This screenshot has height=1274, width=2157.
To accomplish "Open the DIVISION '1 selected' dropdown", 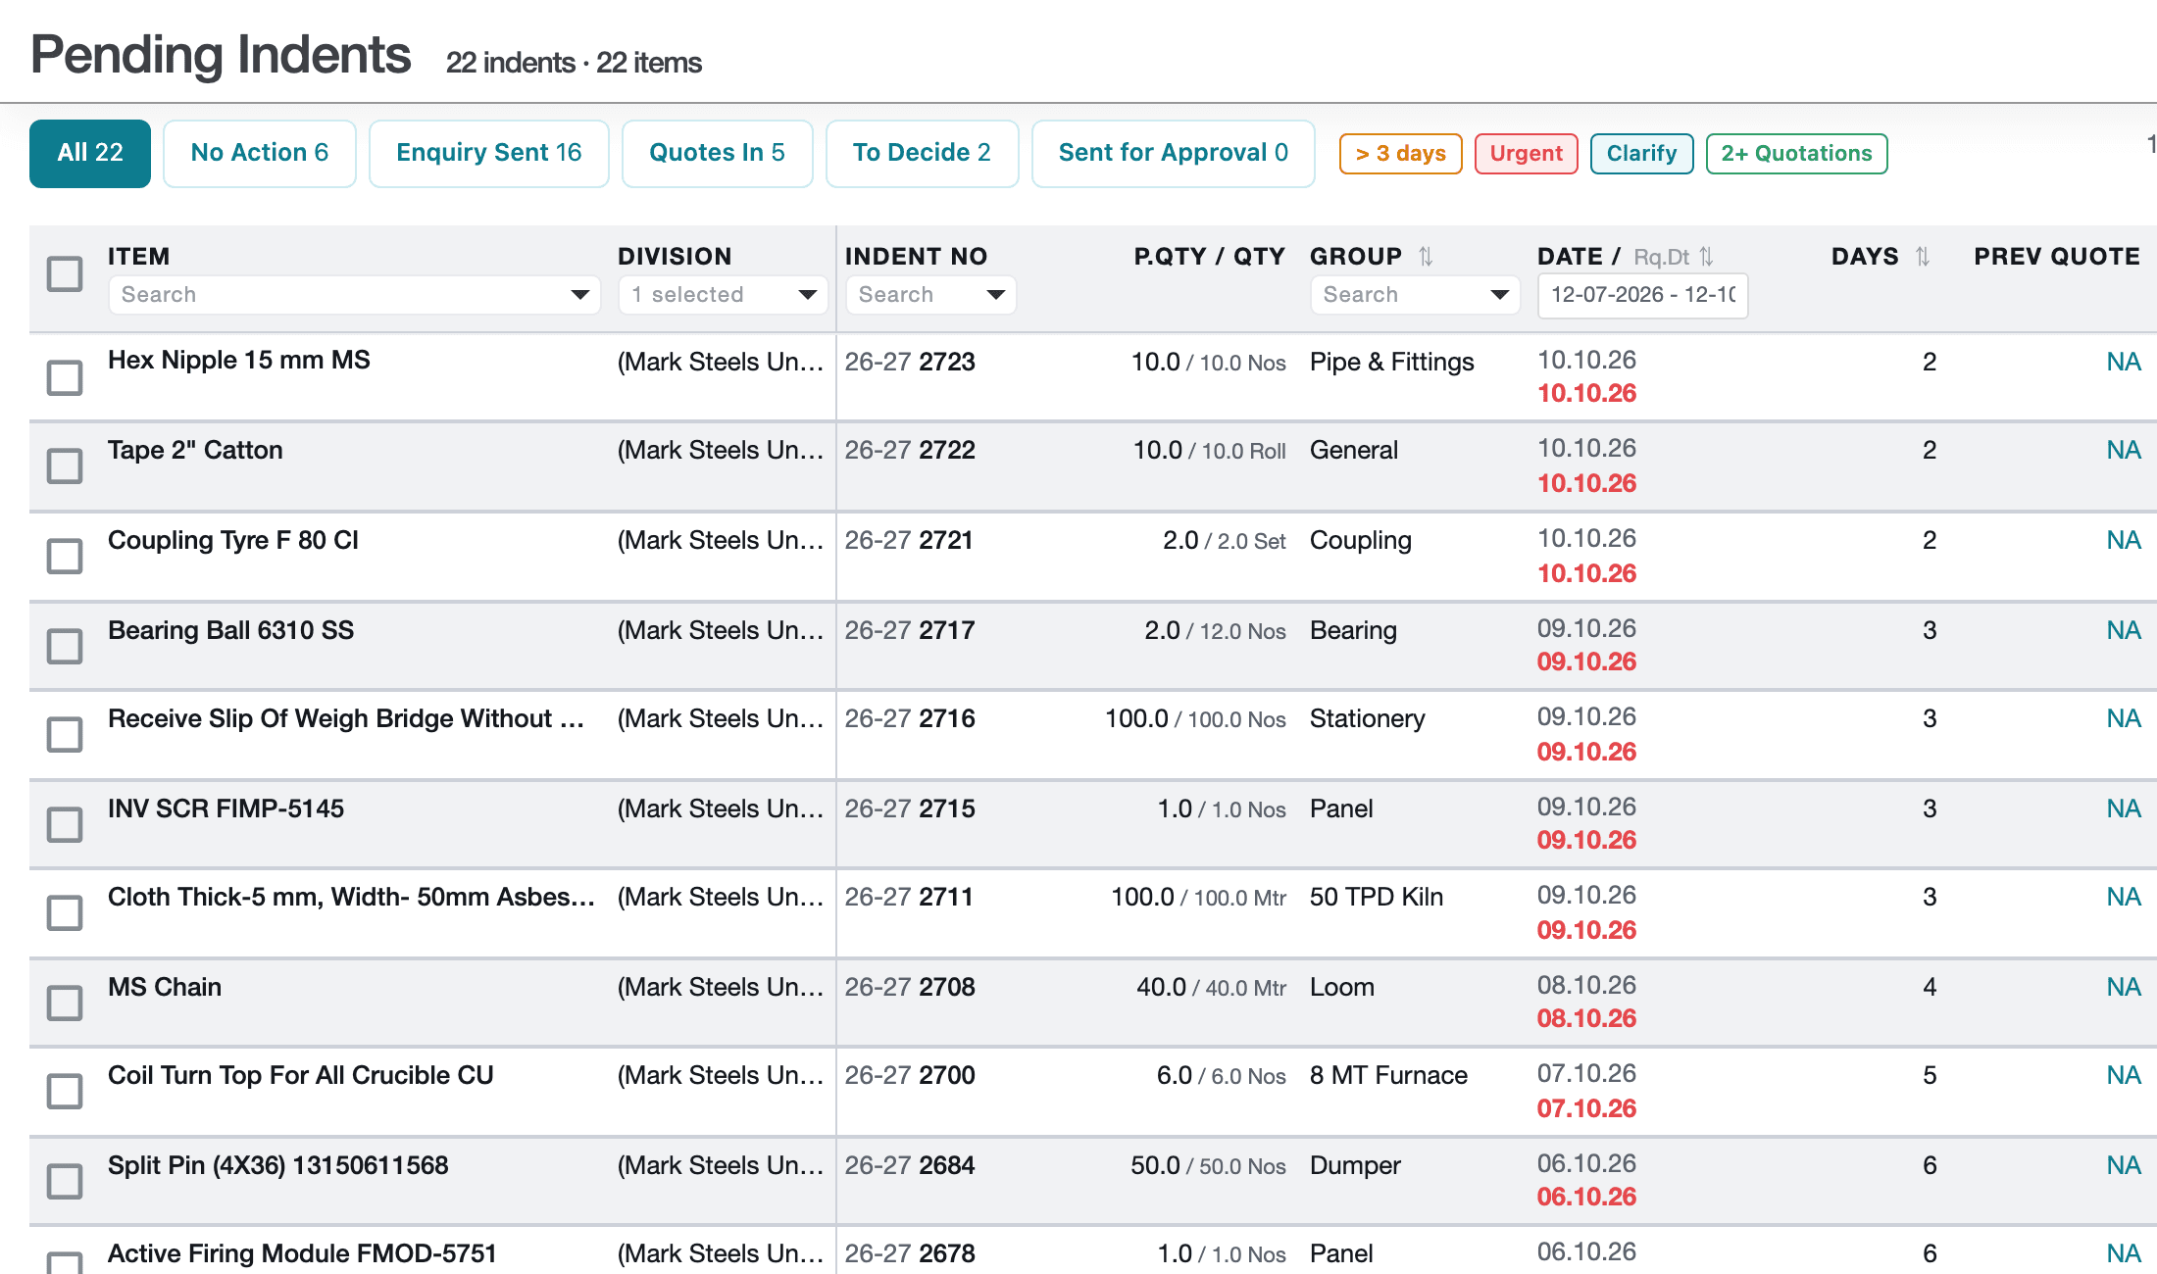I will [724, 295].
